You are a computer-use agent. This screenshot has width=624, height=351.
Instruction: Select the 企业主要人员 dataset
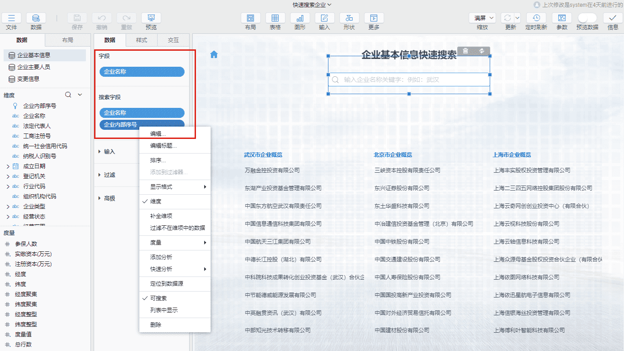[x=34, y=67]
